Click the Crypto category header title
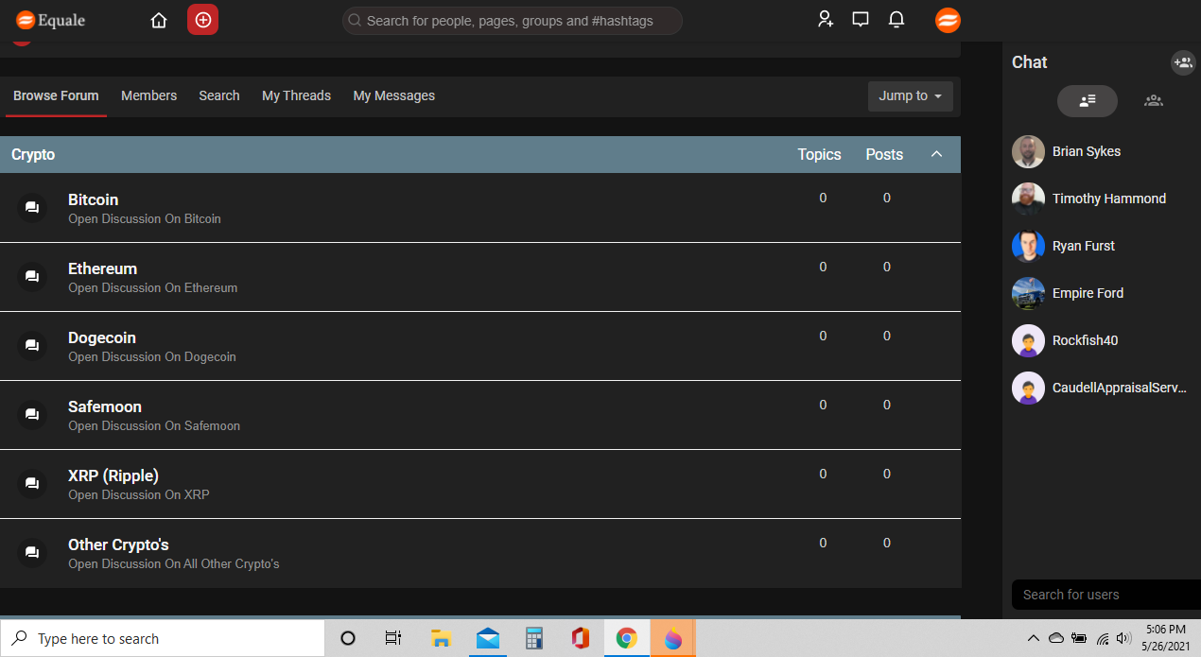The height and width of the screenshot is (657, 1201). 33,154
